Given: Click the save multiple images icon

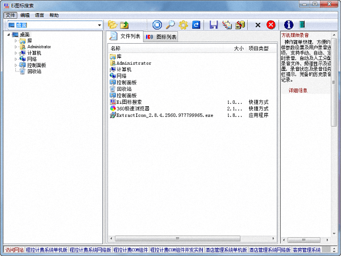Looking at the screenshot, I should (x=227, y=25).
